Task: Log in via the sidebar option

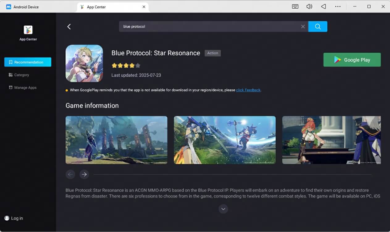Action: 14,218
